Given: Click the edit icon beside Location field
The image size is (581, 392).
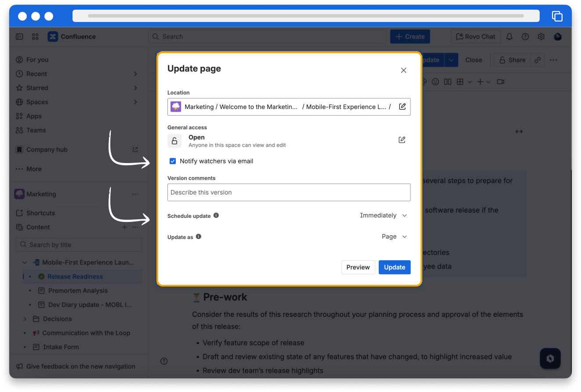Looking at the screenshot, I should tap(402, 107).
